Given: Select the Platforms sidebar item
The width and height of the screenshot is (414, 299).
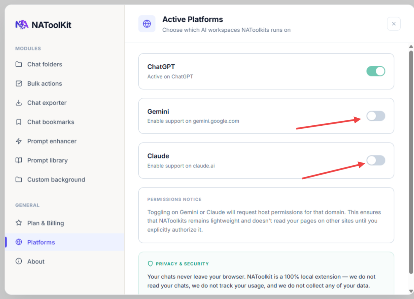Looking at the screenshot, I should (x=65, y=242).
